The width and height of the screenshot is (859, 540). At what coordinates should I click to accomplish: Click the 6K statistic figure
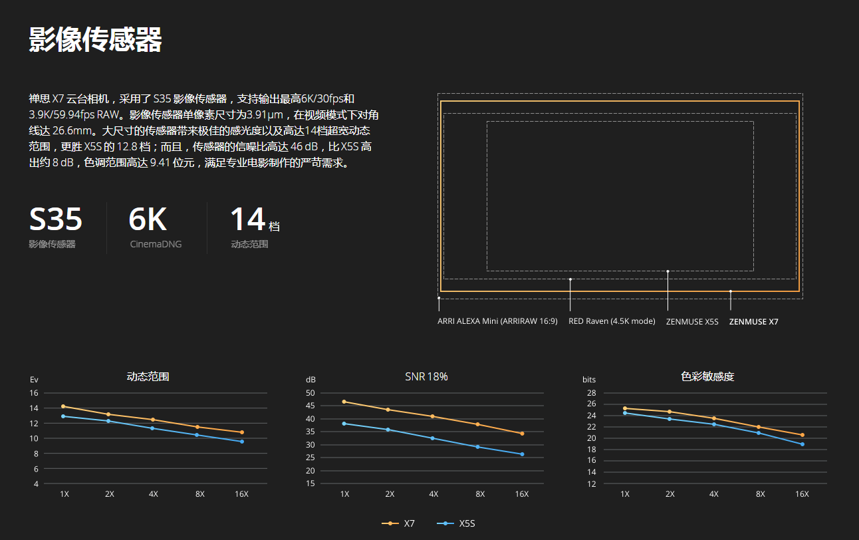coord(148,219)
